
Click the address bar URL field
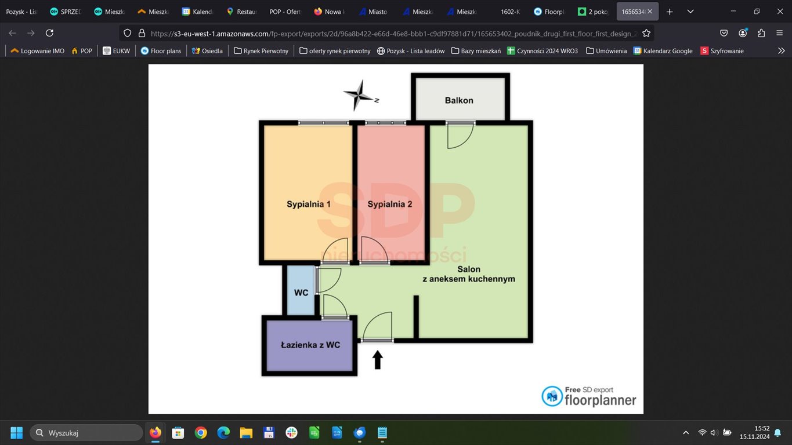pos(393,33)
